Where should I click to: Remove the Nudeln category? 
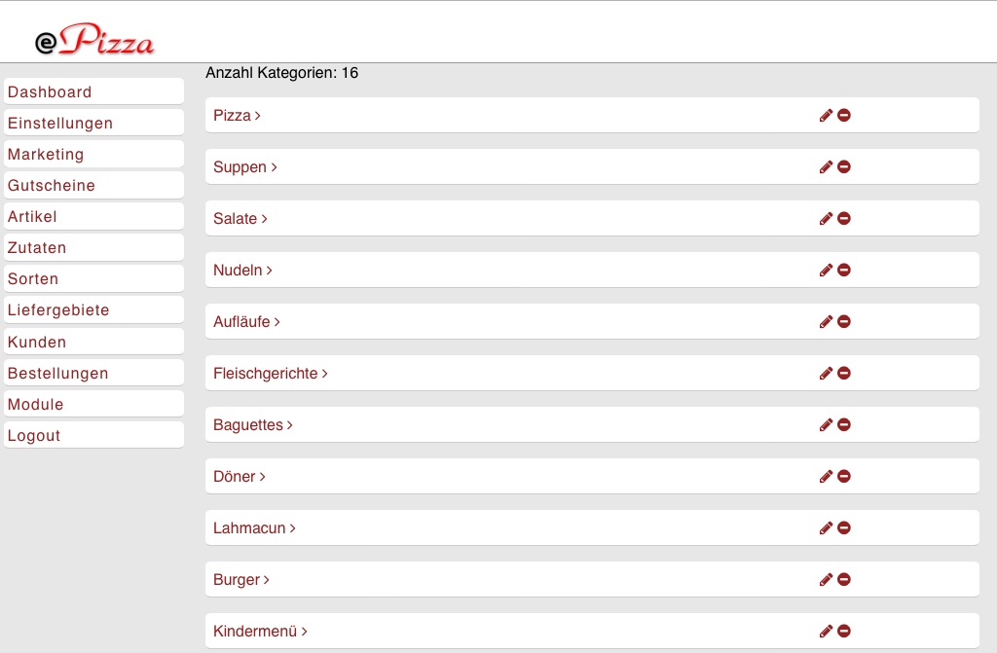[844, 270]
